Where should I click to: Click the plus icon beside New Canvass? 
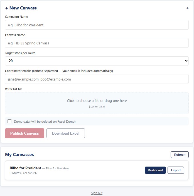[6, 8]
